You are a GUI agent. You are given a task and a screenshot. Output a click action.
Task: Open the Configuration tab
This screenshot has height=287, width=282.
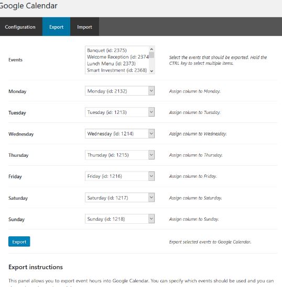[20, 27]
